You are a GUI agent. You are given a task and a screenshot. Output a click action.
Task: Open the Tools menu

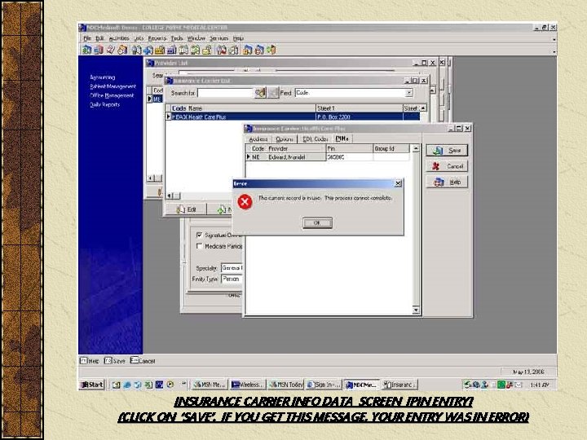click(x=177, y=38)
